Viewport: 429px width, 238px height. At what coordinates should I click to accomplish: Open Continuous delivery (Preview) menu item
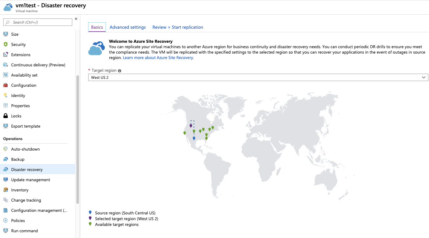pos(38,65)
